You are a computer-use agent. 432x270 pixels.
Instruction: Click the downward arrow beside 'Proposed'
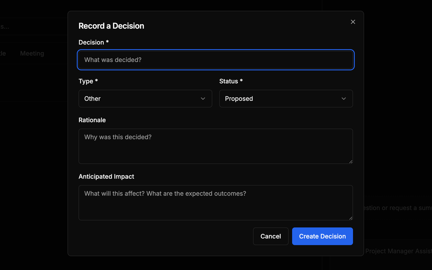tap(343, 98)
